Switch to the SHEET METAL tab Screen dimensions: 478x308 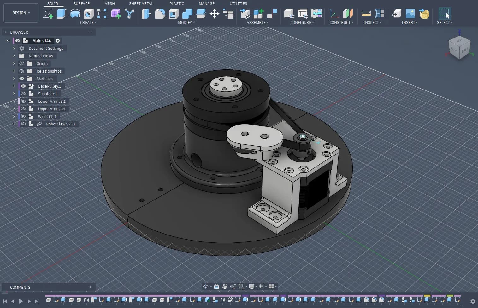[141, 4]
